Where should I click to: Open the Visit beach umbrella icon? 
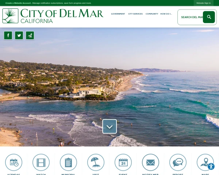pyautogui.click(x=96, y=162)
